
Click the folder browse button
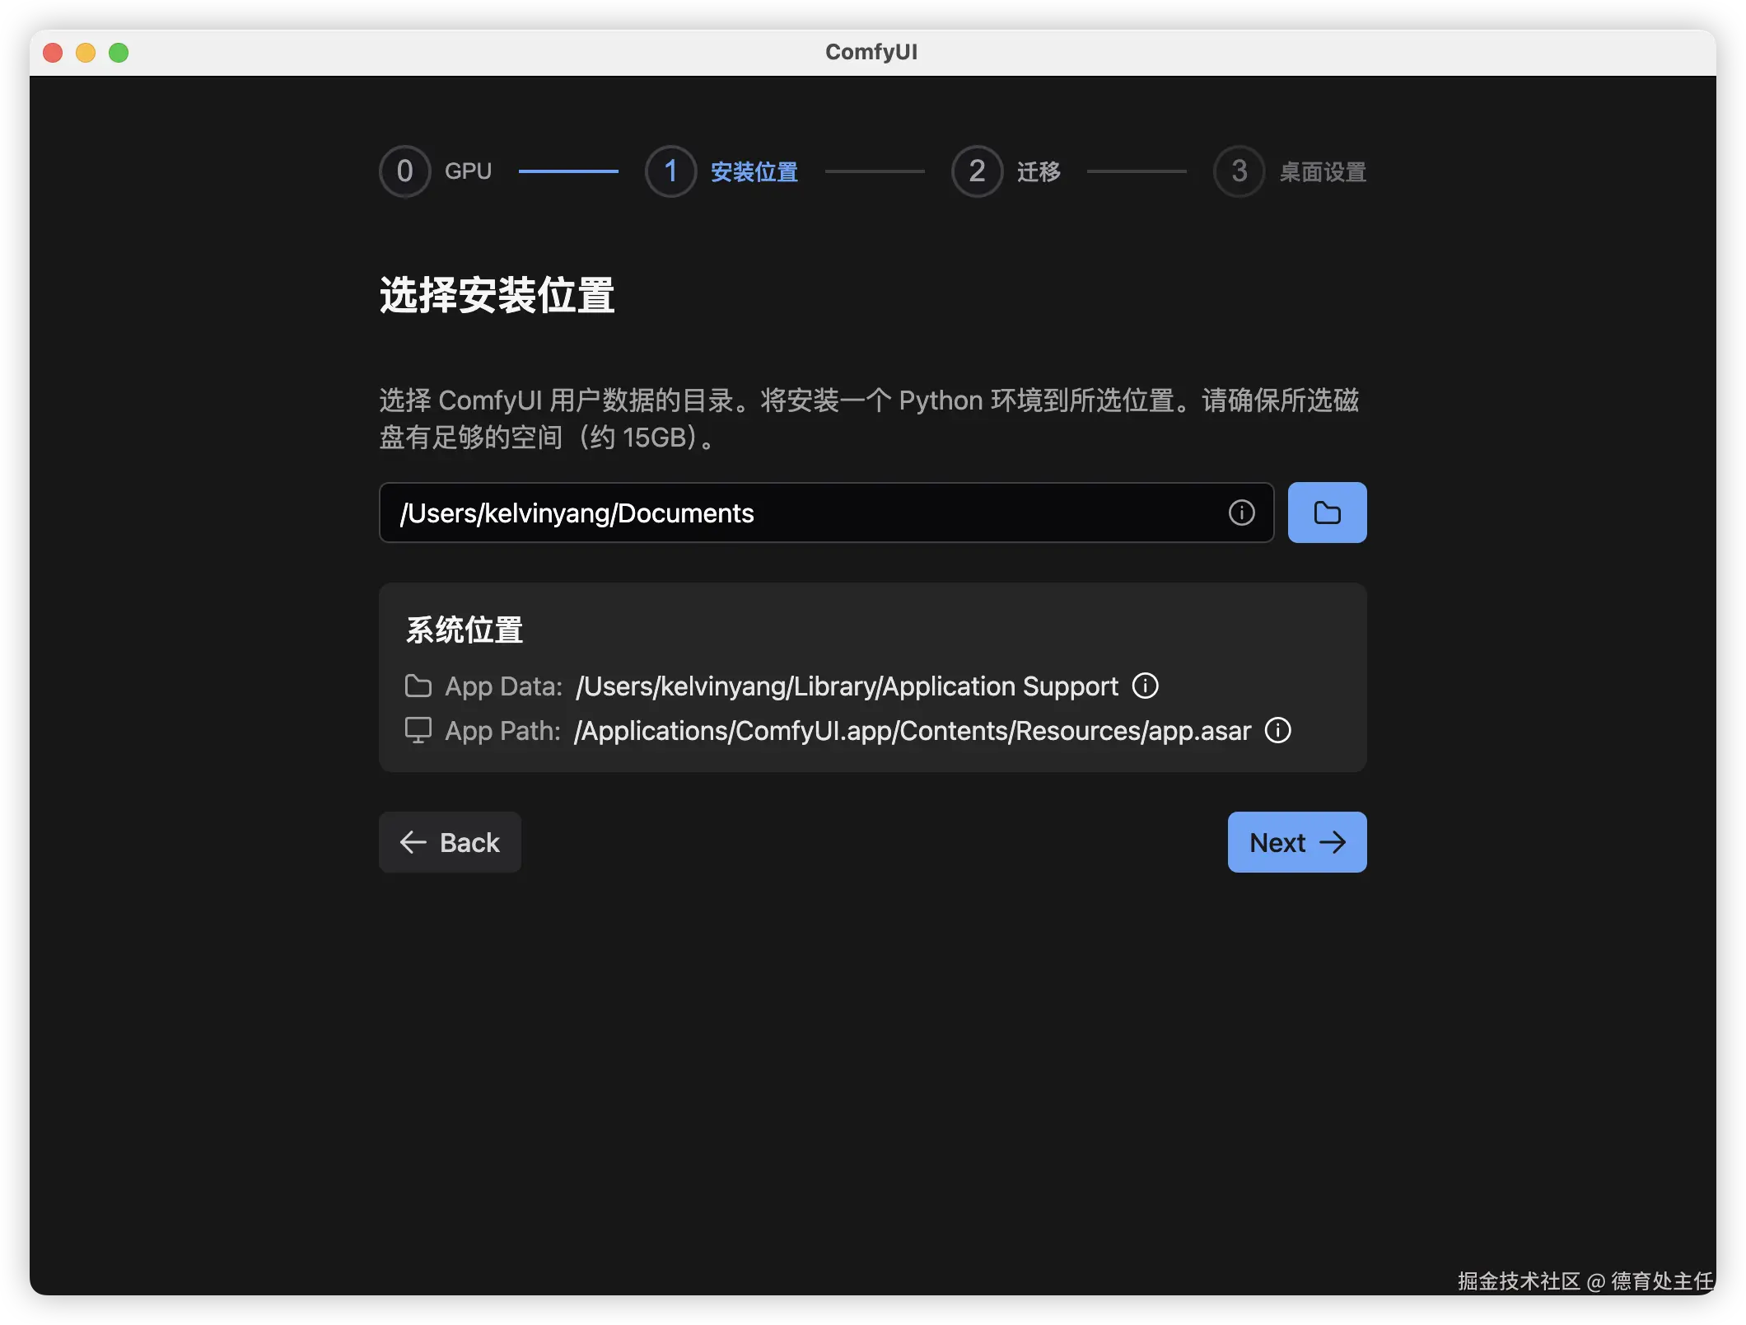[x=1326, y=513]
